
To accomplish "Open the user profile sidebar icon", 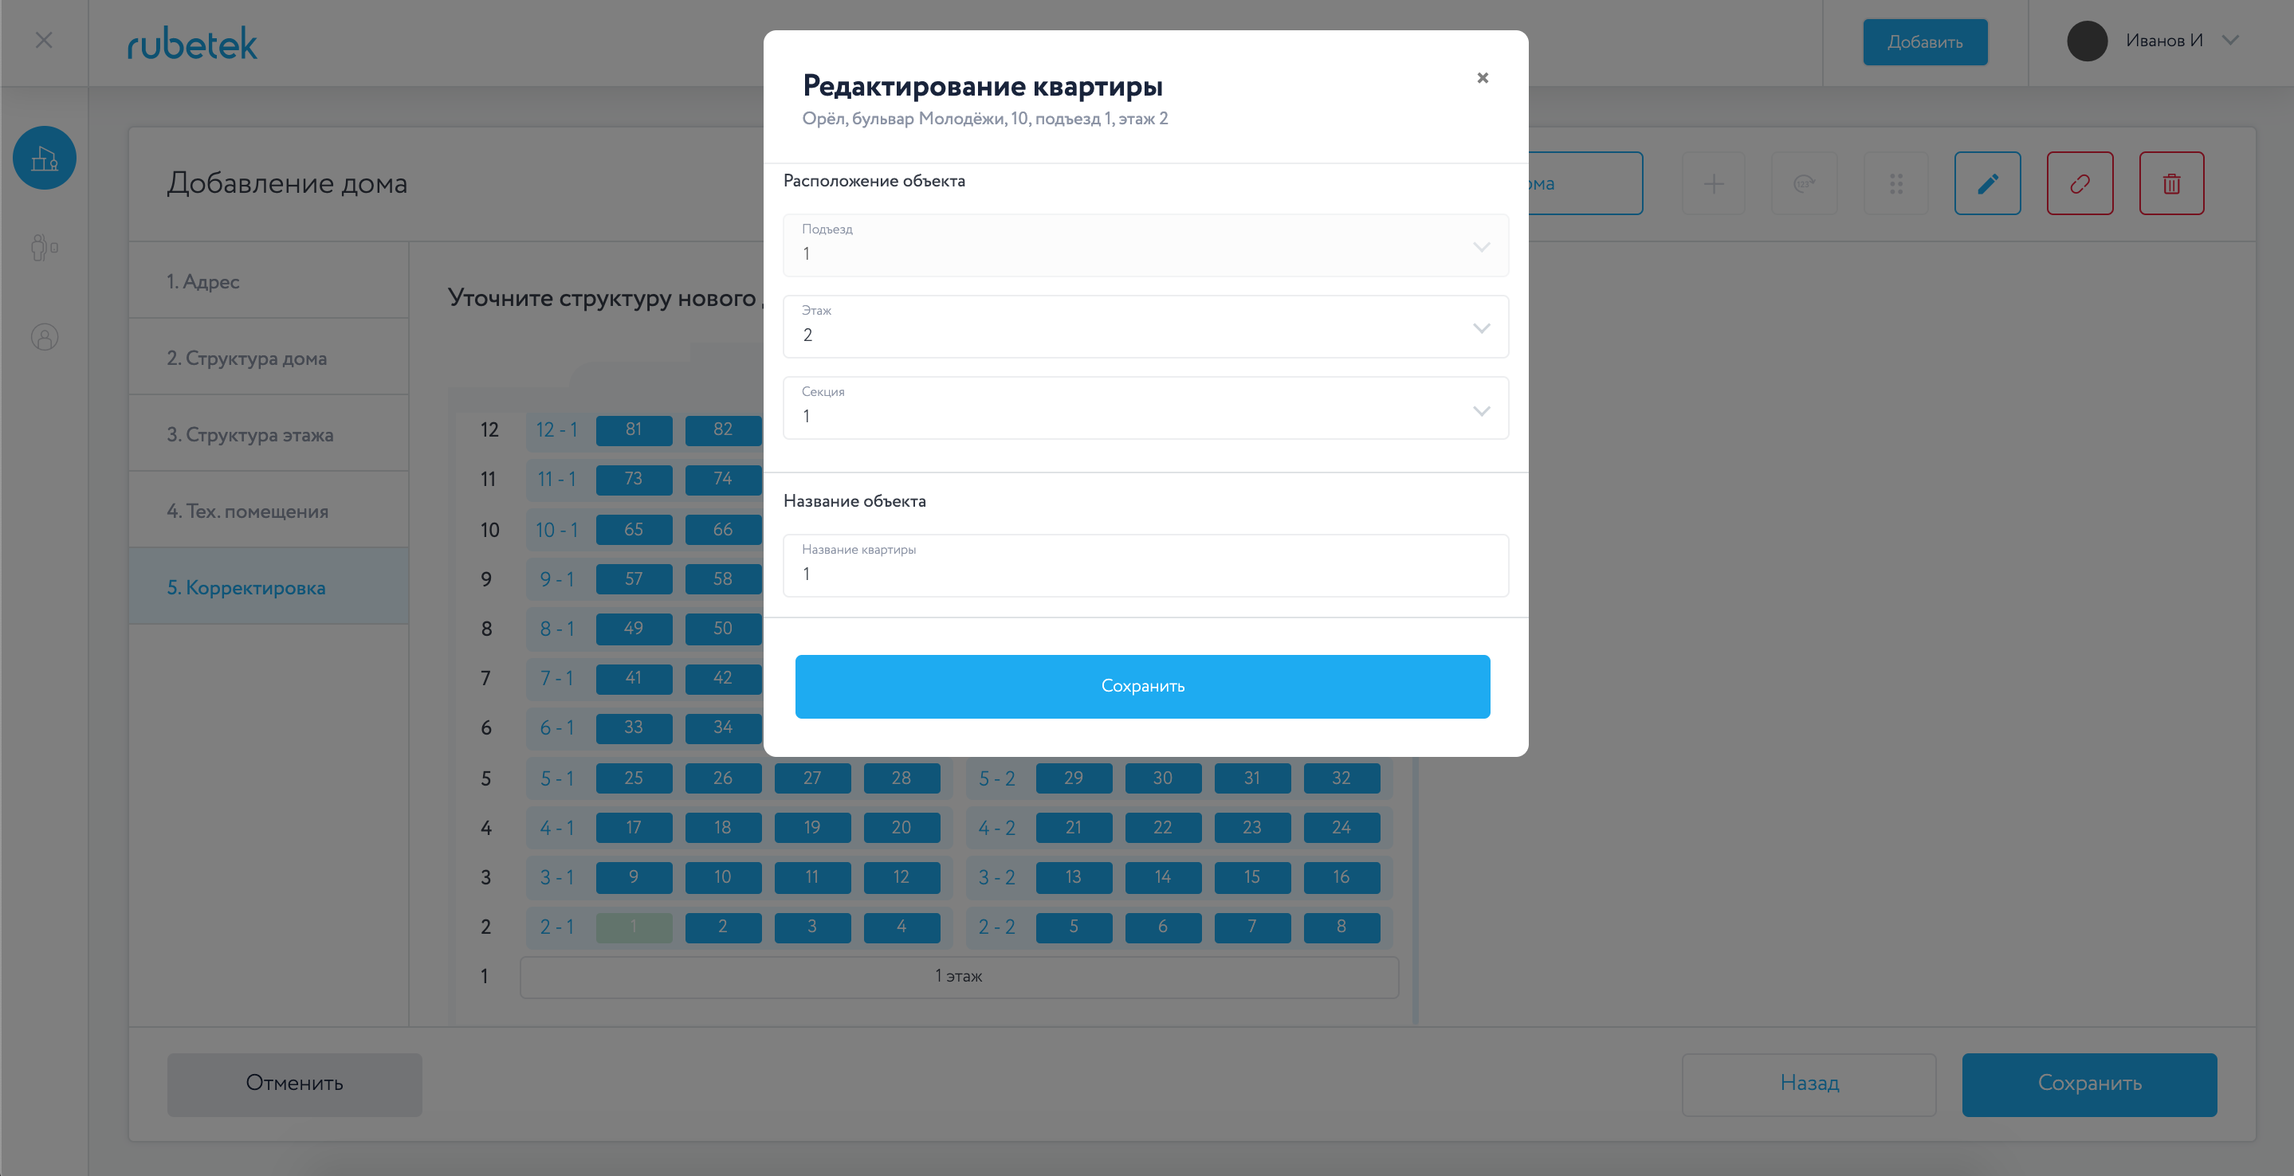I will [x=45, y=337].
